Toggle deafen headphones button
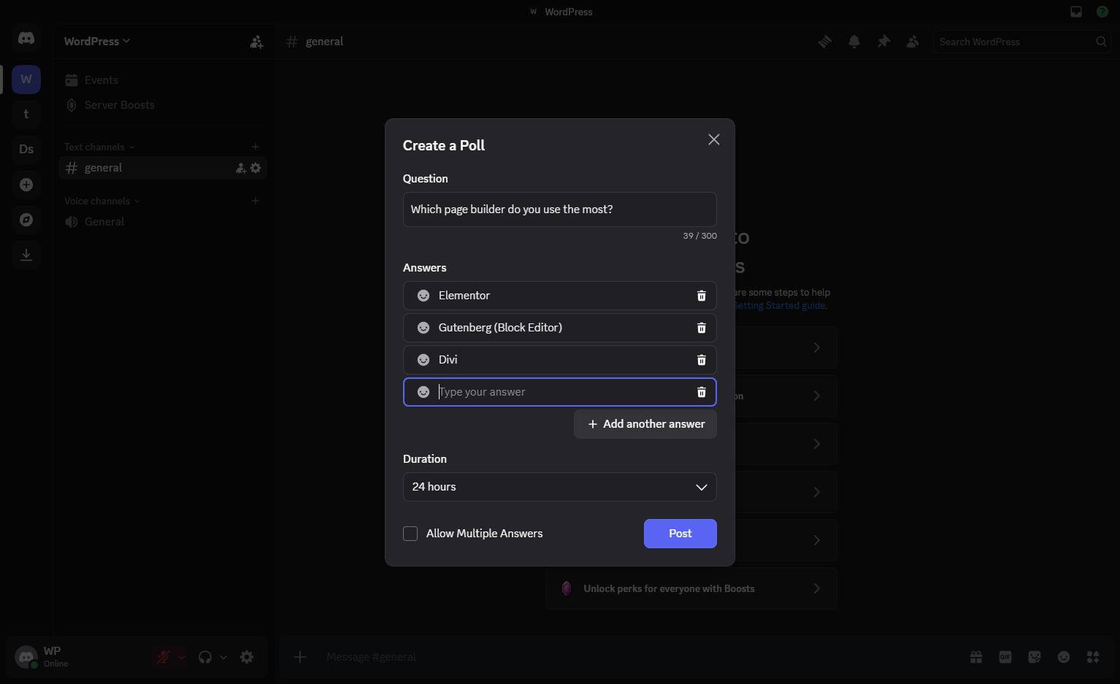This screenshot has width=1120, height=684. 205,657
